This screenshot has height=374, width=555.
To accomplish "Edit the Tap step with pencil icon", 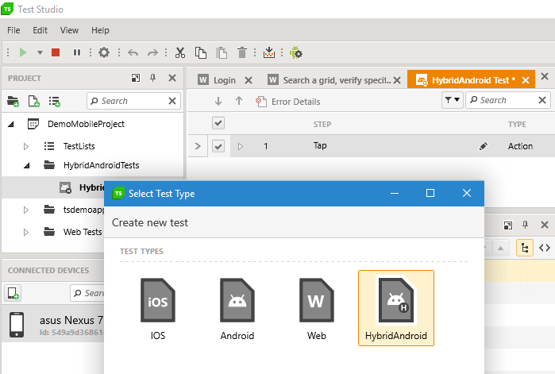I will pyautogui.click(x=484, y=146).
